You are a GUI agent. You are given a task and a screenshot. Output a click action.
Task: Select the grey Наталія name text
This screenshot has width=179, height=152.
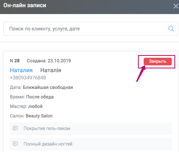pyautogui.click(x=51, y=70)
